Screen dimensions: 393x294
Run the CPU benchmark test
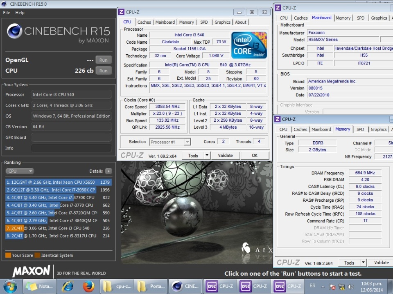103,71
